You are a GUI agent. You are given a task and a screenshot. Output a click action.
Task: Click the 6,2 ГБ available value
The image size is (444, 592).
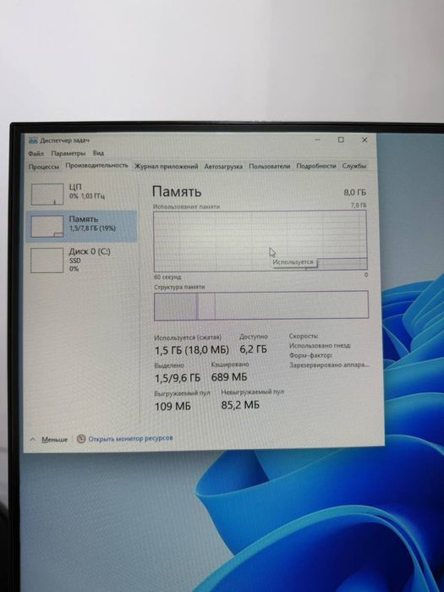coord(254,349)
